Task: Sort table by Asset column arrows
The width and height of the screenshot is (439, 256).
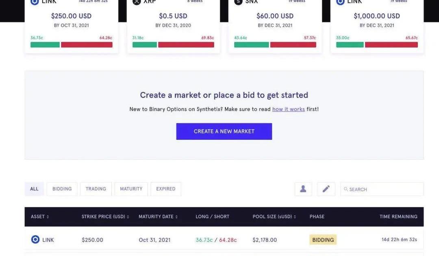Action: [x=48, y=217]
